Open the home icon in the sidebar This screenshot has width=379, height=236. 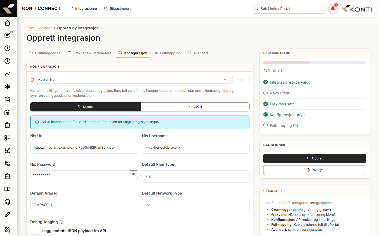coord(7,23)
